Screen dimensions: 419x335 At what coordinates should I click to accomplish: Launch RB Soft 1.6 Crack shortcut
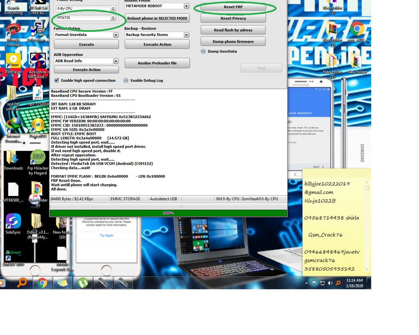[x=38, y=8]
